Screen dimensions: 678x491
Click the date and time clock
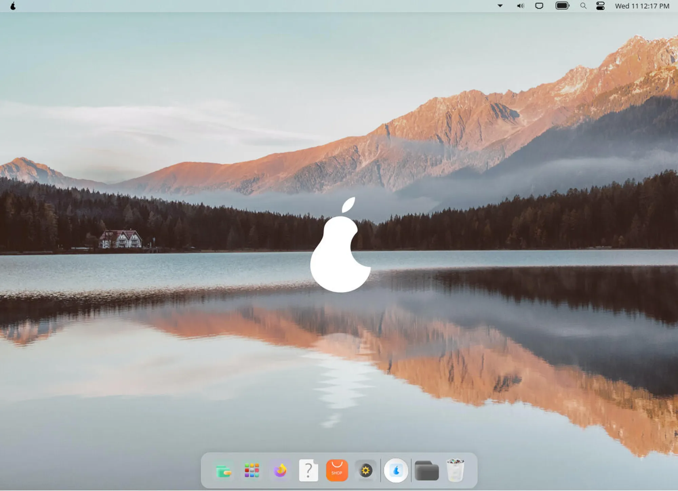point(642,6)
